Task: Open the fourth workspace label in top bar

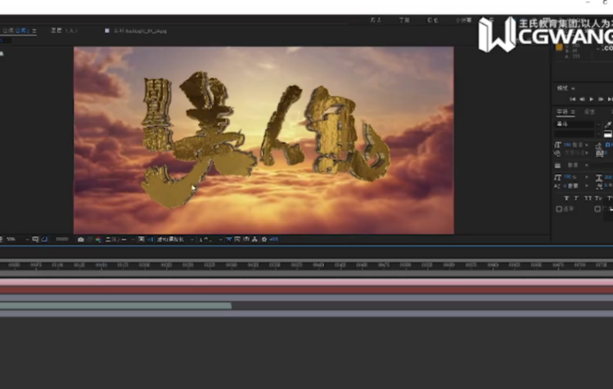Action: (x=464, y=20)
